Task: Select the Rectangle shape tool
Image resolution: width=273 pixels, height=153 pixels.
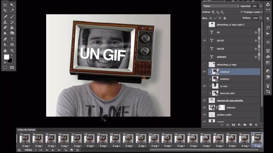Action: click(x=12, y=45)
